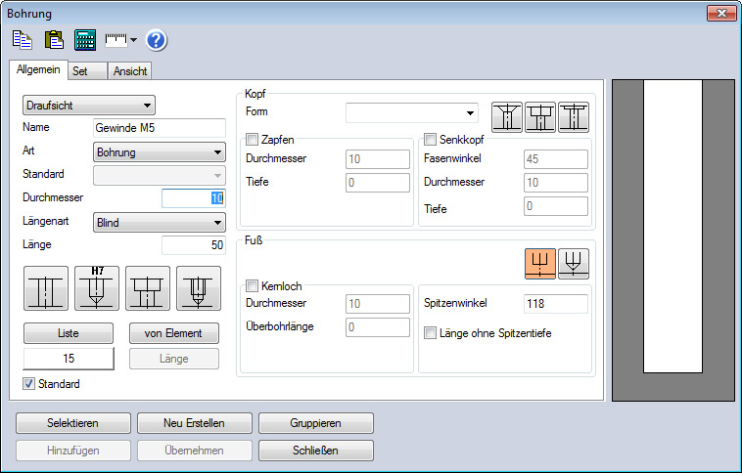Select the pointed-tip foot icon
The width and height of the screenshot is (742, 473).
click(574, 263)
